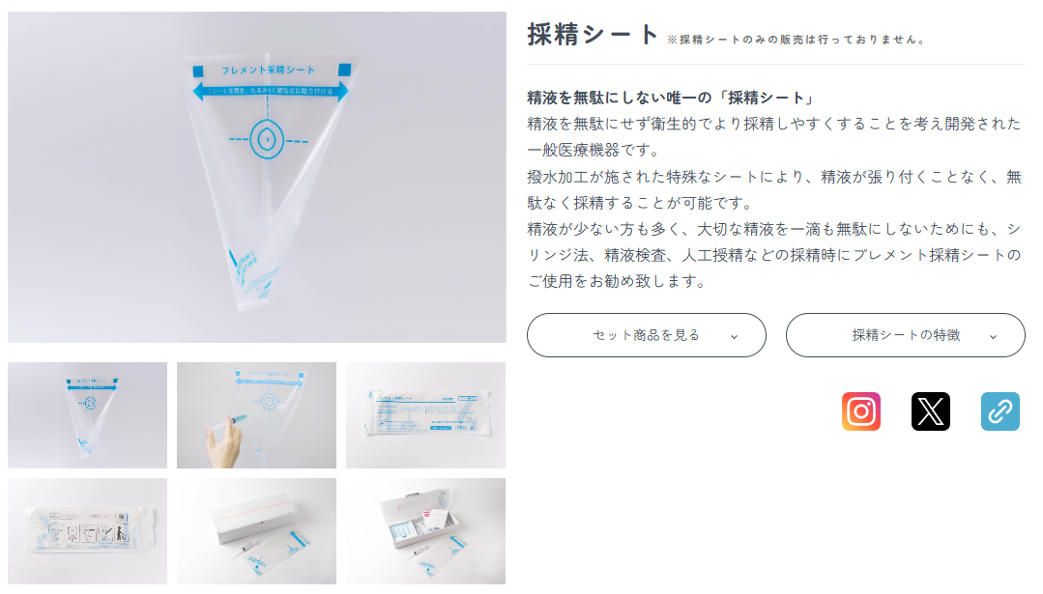Select thumbnail showing hand holding syringe
The image size is (1043, 594).
tap(257, 414)
